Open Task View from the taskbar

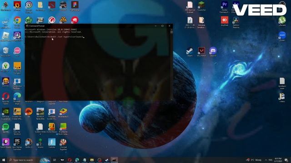[55, 160]
